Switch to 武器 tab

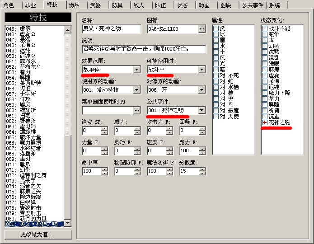98,5
